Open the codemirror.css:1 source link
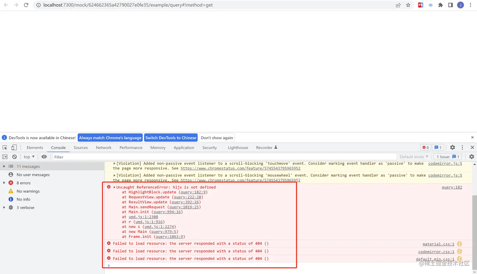 point(436,252)
